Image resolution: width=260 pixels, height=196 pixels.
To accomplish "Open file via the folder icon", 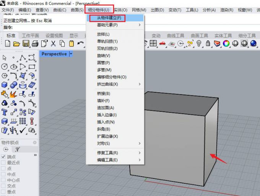I will tap(16, 44).
